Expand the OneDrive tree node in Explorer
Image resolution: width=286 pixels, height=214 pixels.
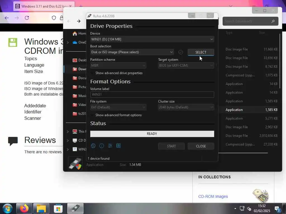[68, 42]
